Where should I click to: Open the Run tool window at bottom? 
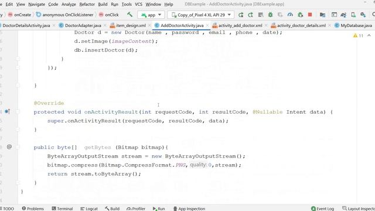159,209
